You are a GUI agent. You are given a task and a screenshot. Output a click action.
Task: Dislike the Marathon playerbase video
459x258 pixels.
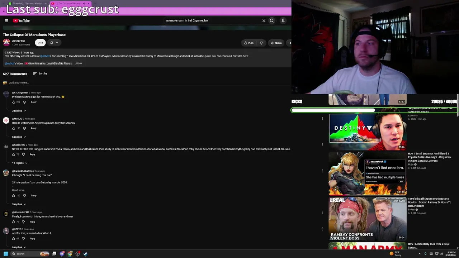point(261,43)
